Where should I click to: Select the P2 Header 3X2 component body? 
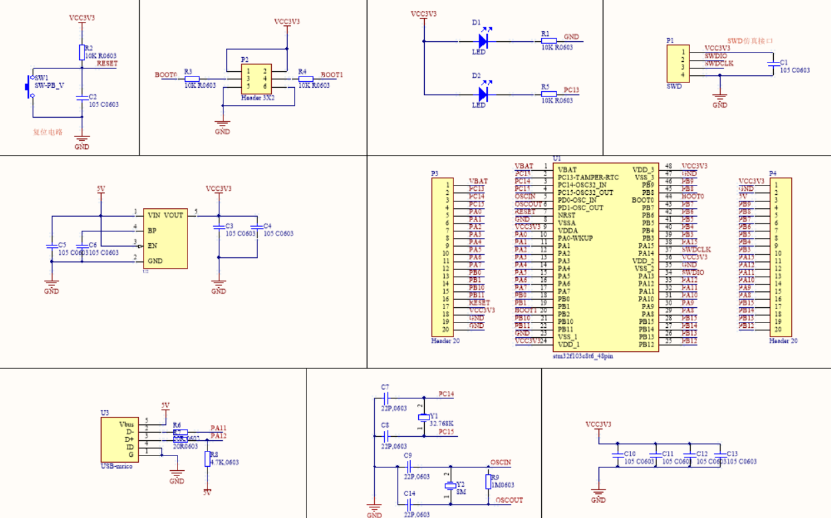point(257,78)
